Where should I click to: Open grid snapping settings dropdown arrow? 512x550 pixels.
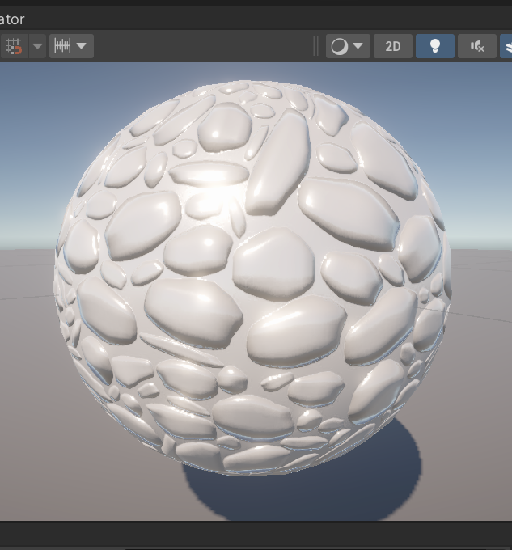pyautogui.click(x=37, y=46)
